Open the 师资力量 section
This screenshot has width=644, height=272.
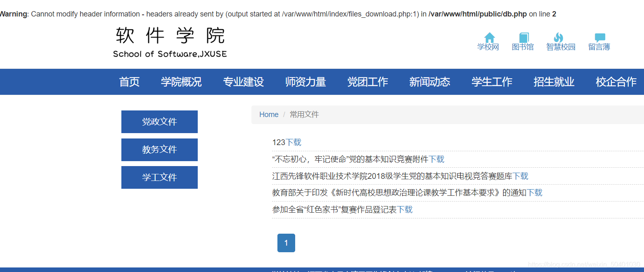click(305, 82)
